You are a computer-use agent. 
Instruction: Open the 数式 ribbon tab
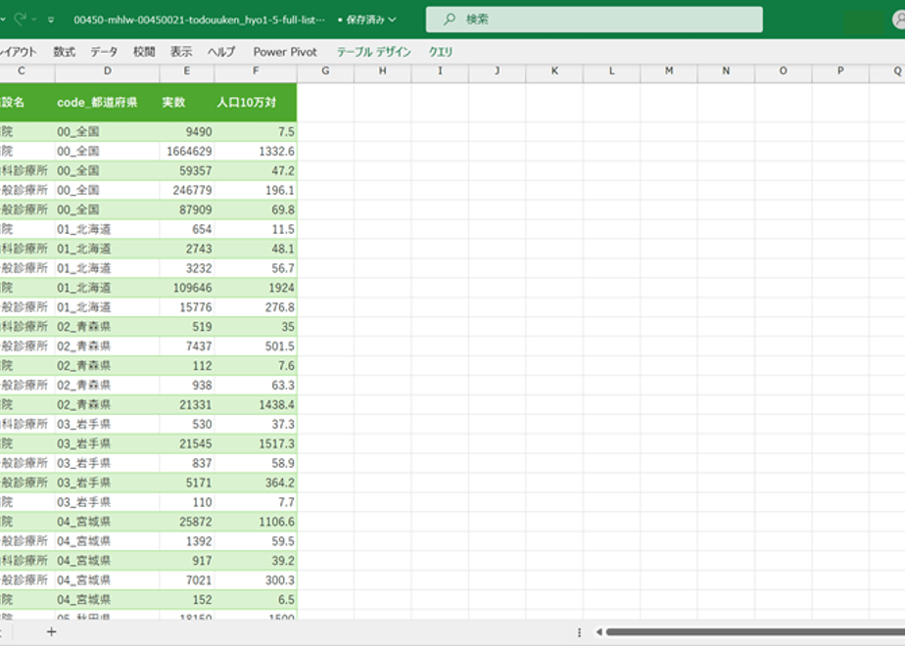[64, 52]
